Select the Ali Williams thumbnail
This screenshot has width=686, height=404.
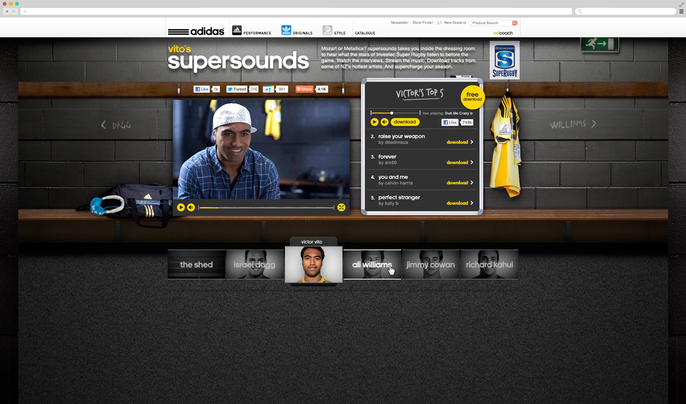pos(372,265)
